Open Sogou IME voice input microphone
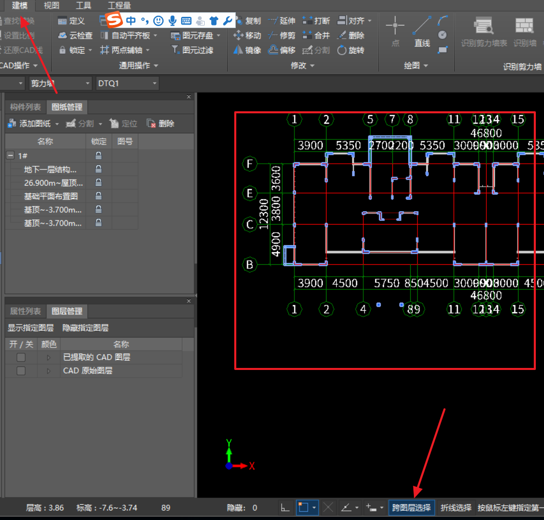This screenshot has height=520, width=544. (x=172, y=21)
